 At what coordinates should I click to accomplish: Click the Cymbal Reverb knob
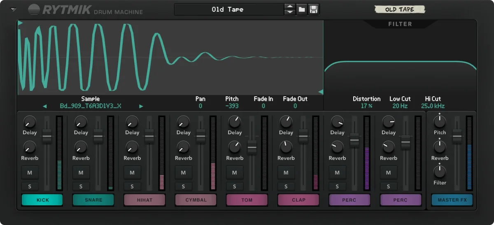coord(184,147)
